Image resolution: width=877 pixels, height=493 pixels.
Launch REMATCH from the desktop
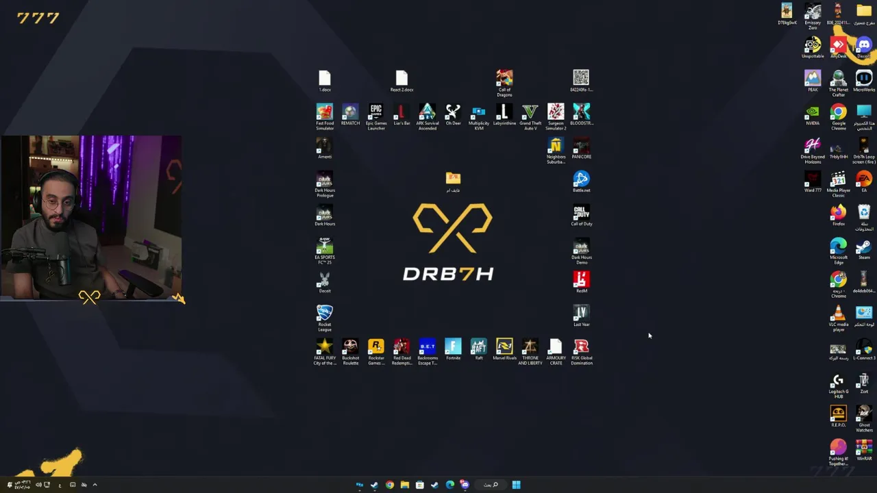pyautogui.click(x=350, y=114)
